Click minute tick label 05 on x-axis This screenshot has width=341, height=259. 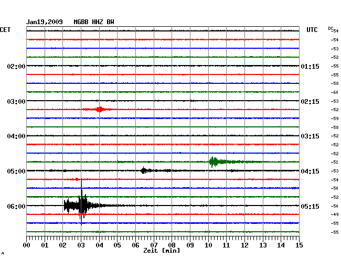[117, 245]
